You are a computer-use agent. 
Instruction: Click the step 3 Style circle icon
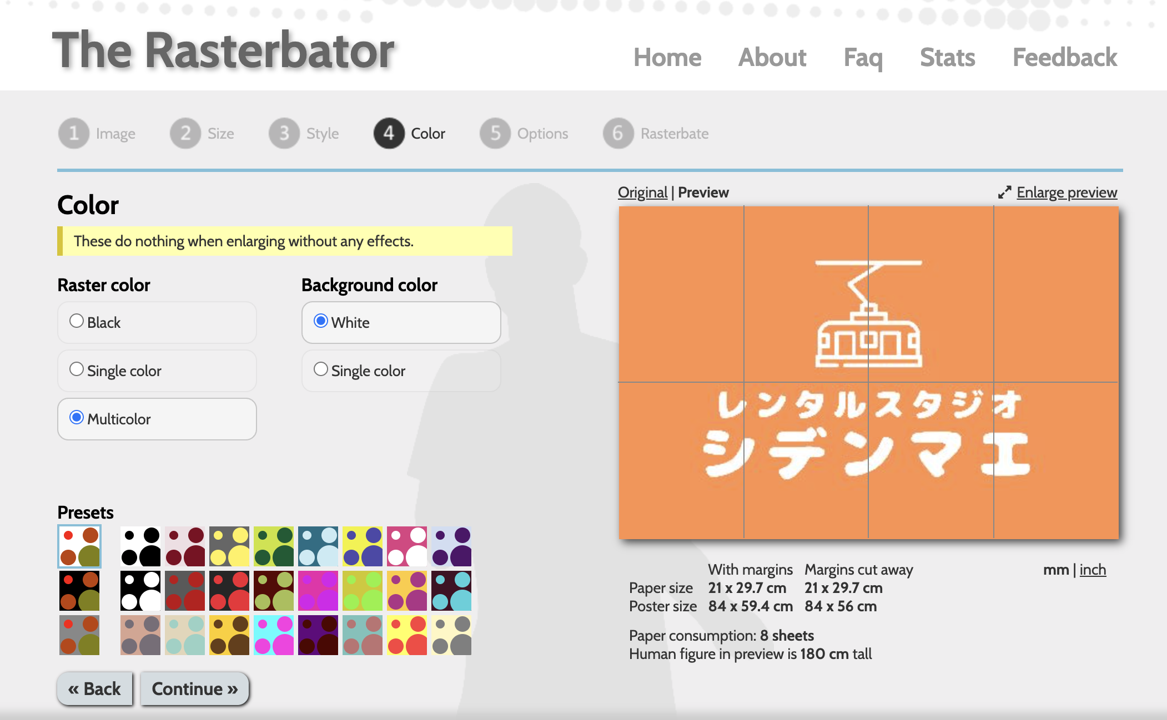284,133
